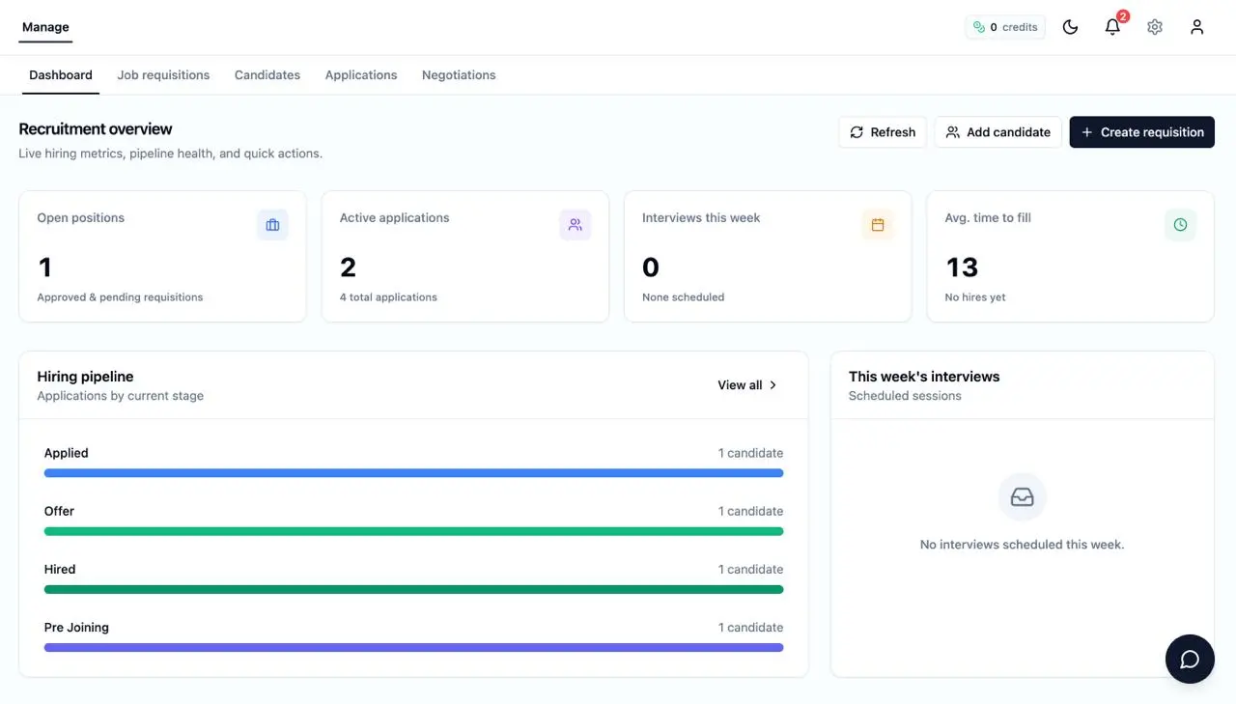1236x704 pixels.
Task: Switch to Job requisitions tab
Action: click(163, 75)
